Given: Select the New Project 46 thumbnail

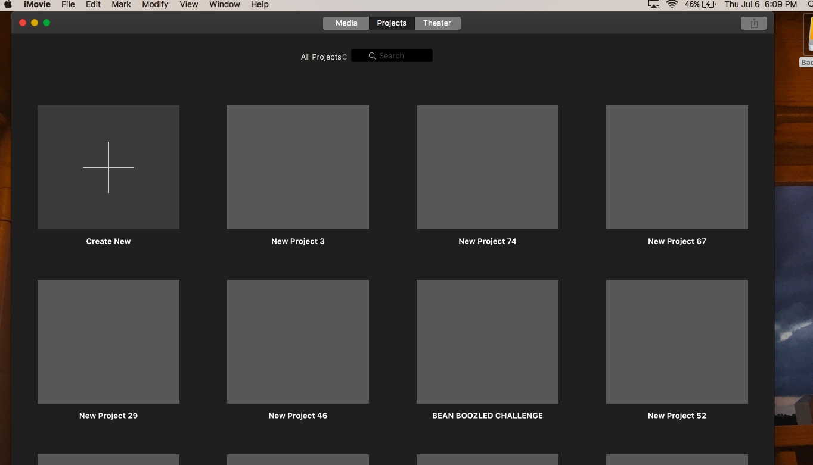Looking at the screenshot, I should [x=298, y=342].
